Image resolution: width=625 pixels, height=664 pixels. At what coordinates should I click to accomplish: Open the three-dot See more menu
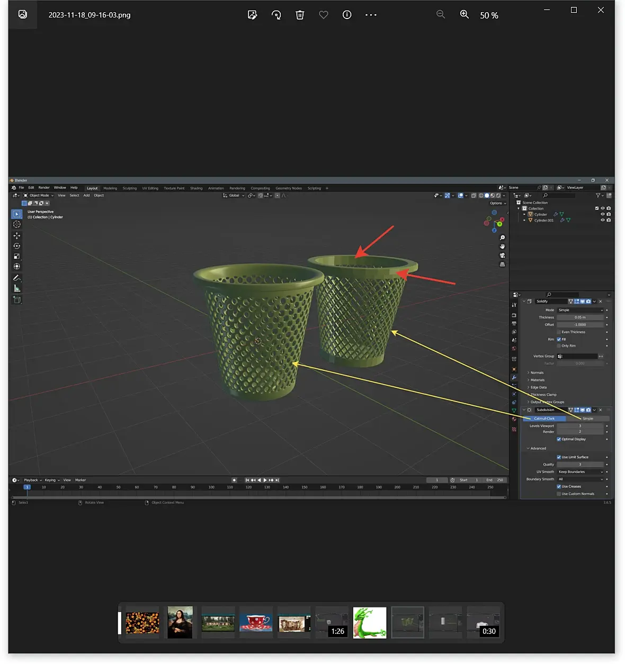[371, 15]
